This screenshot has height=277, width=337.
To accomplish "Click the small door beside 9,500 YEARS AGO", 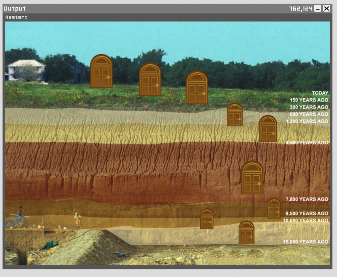I will [x=274, y=209].
